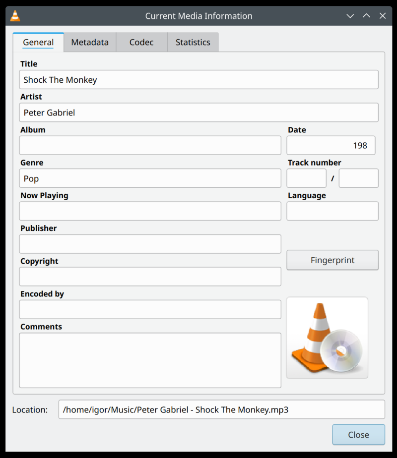This screenshot has width=397, height=458.
Task: Click the Date field showing 198
Action: tap(331, 145)
